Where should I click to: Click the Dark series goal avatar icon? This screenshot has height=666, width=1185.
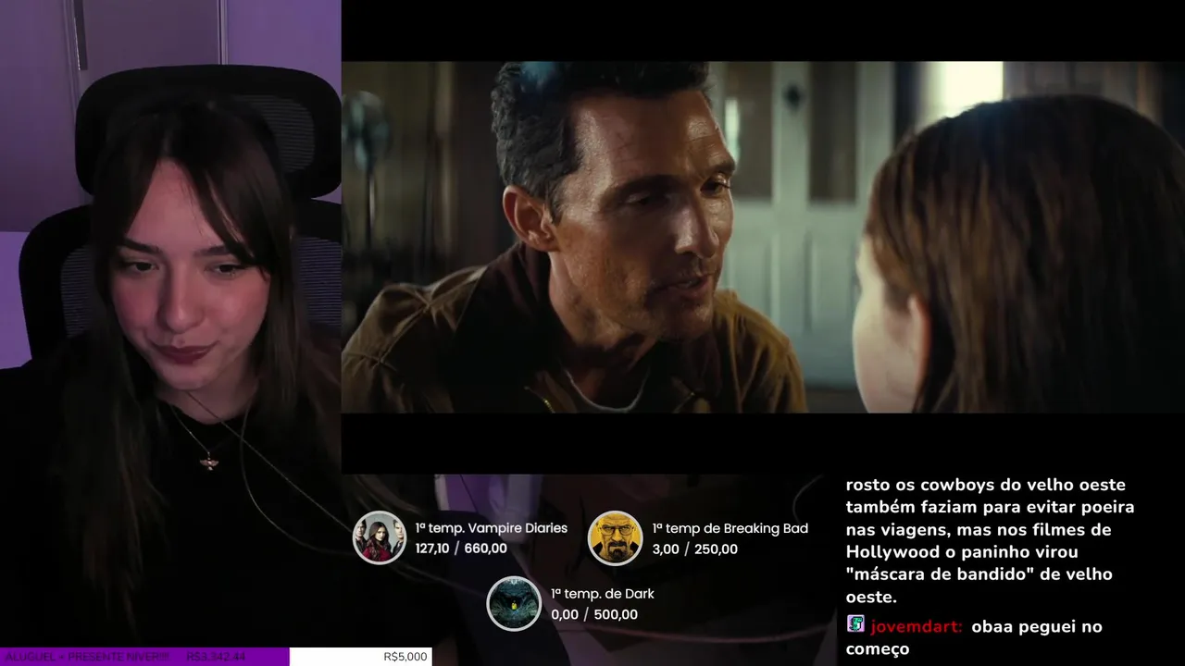514,603
